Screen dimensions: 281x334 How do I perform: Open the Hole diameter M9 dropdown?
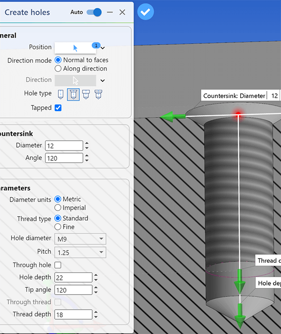(x=80, y=239)
